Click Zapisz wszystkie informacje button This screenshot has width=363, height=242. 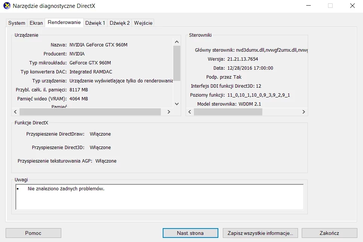click(x=260, y=233)
